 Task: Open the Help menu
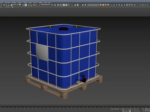pos(49,2)
